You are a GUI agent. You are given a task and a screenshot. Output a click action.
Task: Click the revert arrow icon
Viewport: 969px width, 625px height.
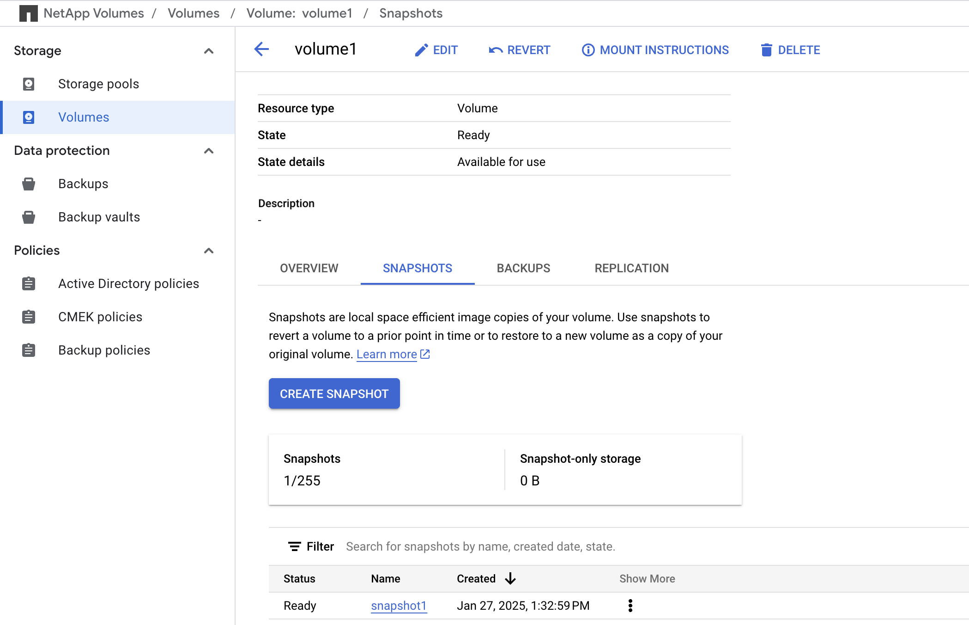coord(496,50)
